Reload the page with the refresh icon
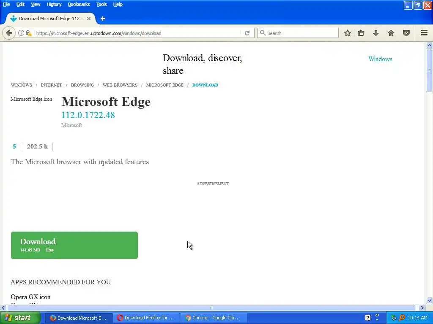433x324 pixels. (x=247, y=33)
